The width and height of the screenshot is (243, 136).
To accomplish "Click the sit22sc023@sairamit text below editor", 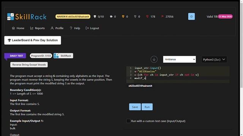I will coord(140,86).
